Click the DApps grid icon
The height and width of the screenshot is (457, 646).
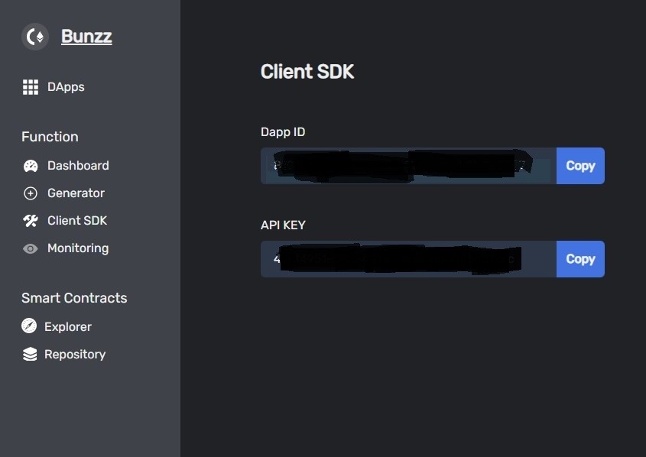31,87
